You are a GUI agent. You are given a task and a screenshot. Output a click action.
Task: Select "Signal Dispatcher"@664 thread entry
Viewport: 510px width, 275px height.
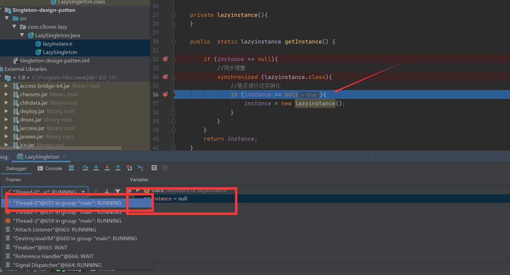pyautogui.click(x=76, y=265)
